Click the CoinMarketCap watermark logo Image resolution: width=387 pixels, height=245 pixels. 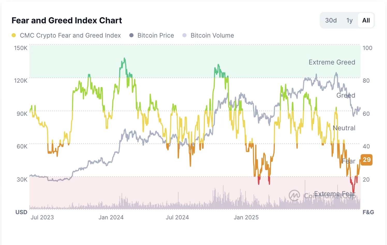point(294,196)
